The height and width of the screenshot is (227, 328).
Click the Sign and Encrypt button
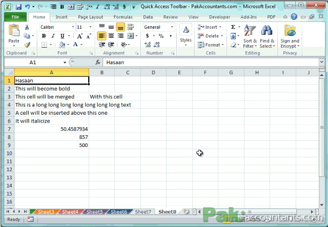tap(290, 36)
